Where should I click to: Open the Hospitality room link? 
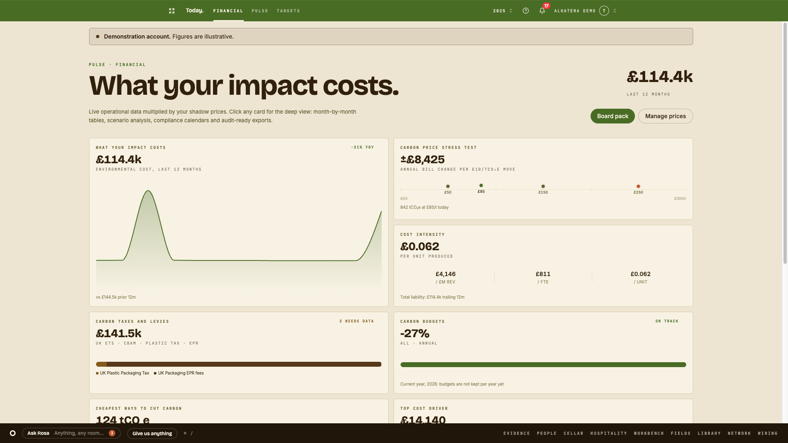[x=609, y=434]
